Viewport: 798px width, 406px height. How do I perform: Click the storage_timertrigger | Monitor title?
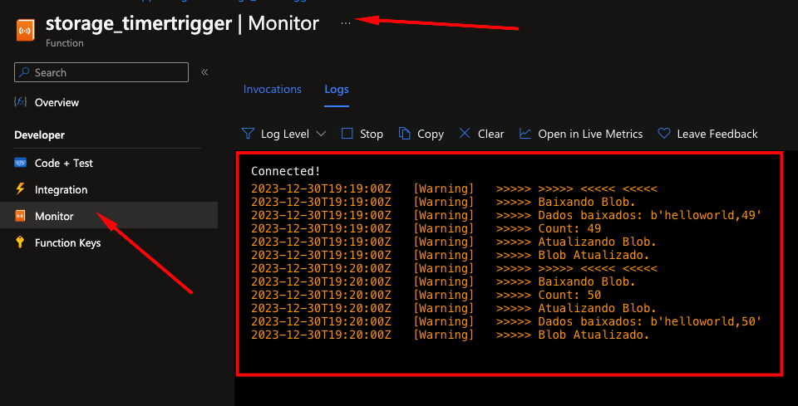tap(182, 23)
